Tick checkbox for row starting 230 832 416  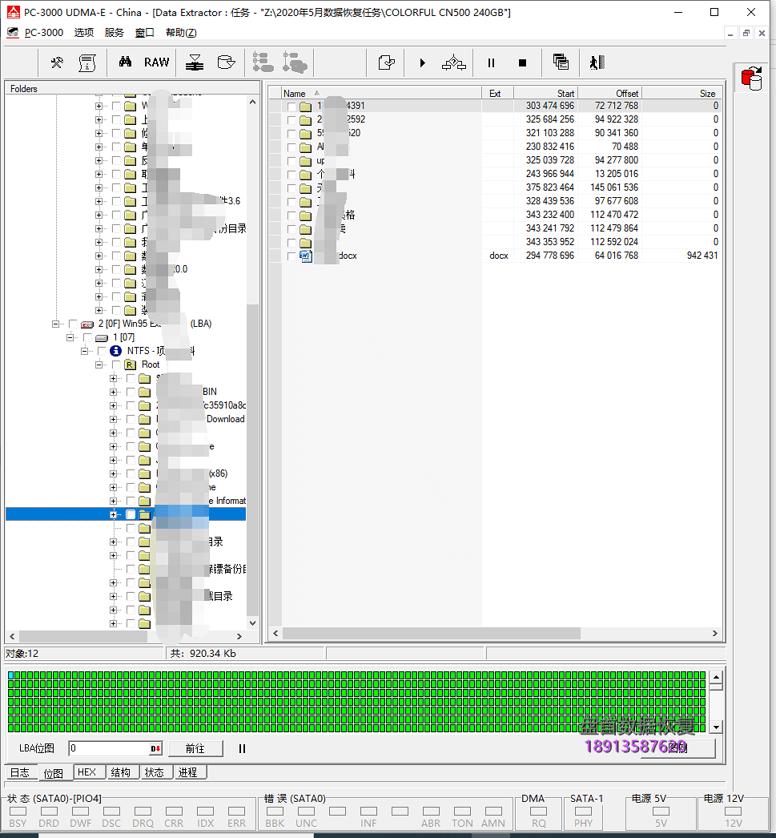pyautogui.click(x=291, y=147)
